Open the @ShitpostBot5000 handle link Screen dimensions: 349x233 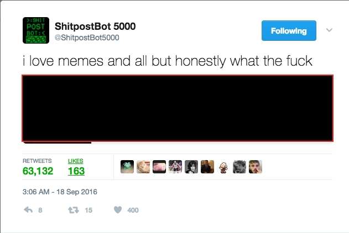pyautogui.click(x=87, y=38)
